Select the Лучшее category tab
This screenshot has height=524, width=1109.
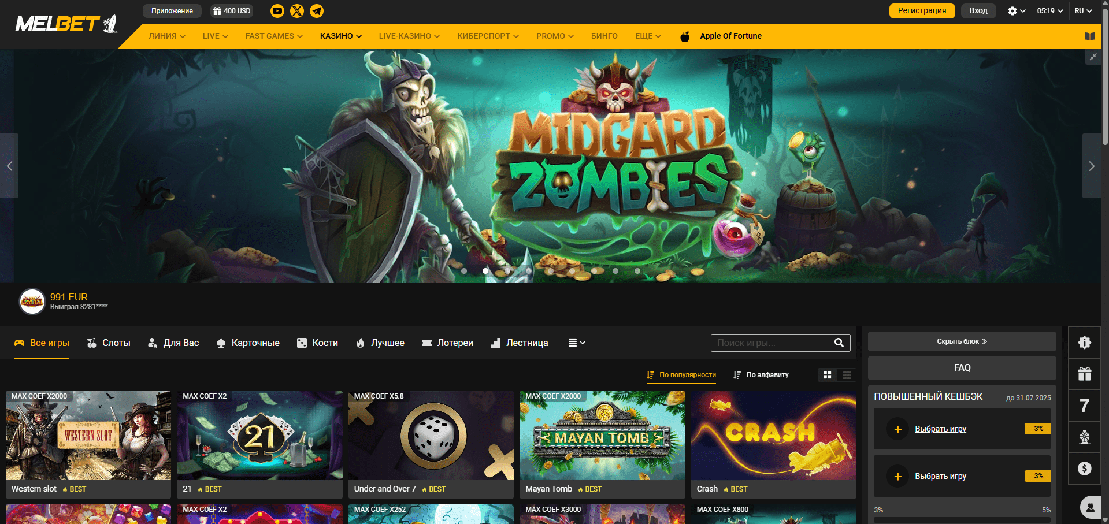point(380,343)
